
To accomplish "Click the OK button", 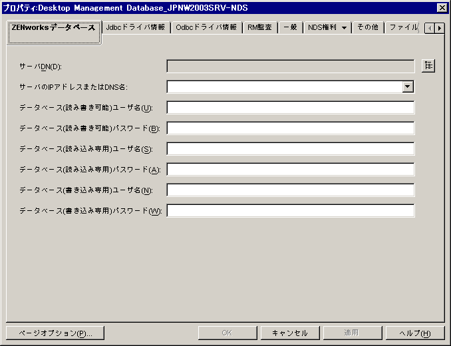I will (x=227, y=333).
